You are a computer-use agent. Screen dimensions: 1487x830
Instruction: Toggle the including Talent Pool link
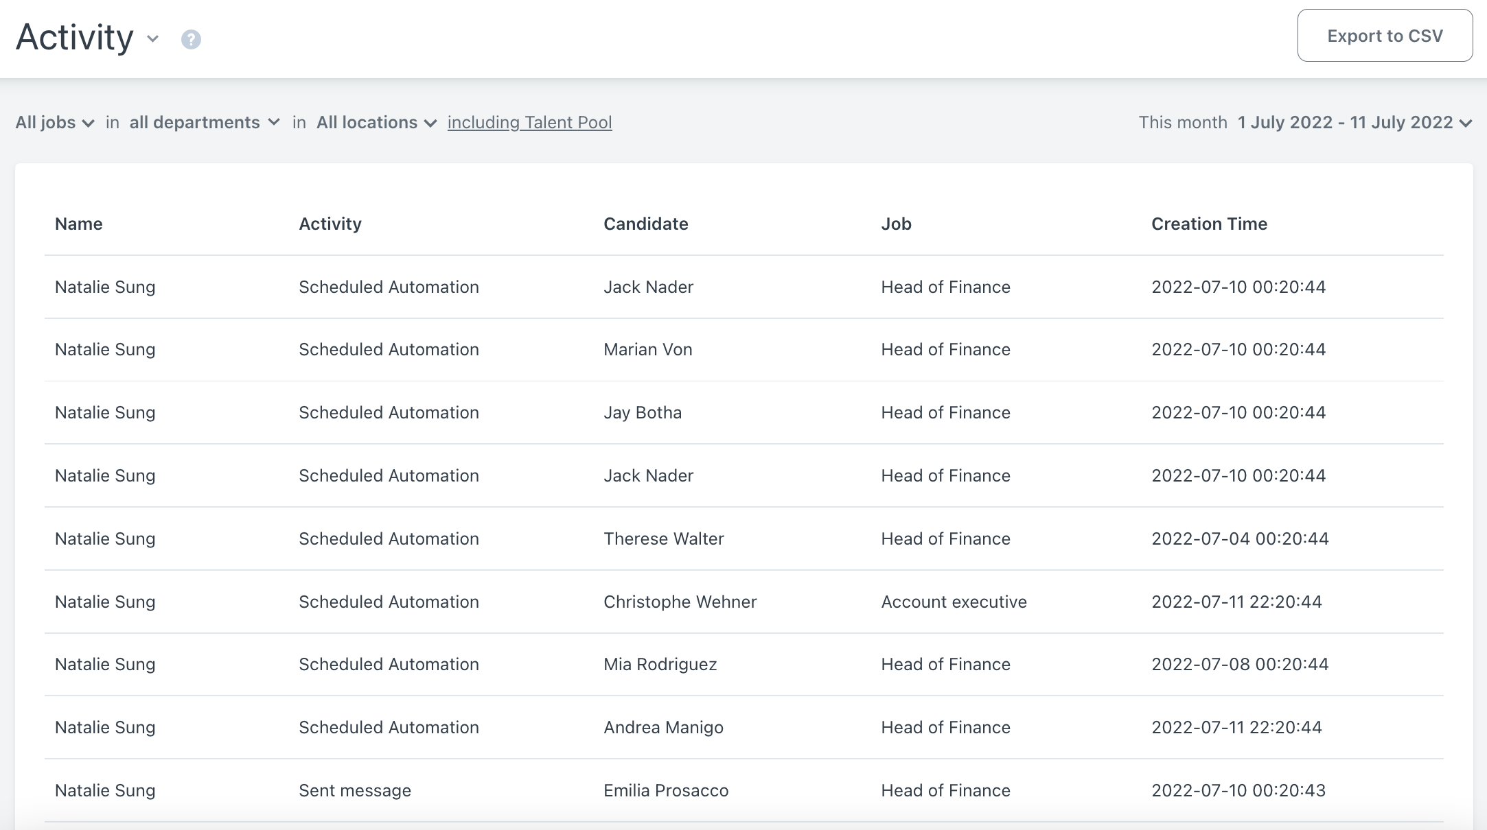529,122
